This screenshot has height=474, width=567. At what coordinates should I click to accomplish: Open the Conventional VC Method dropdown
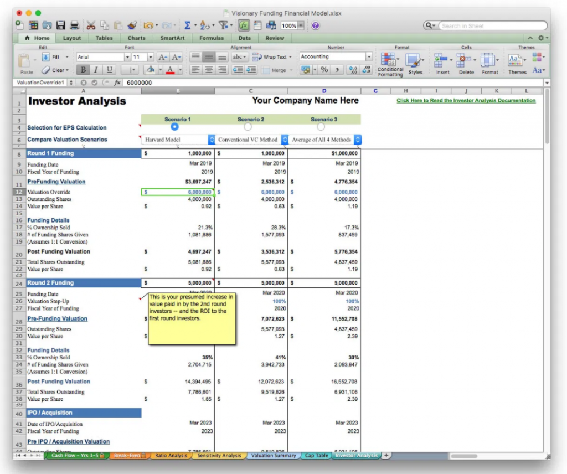[x=284, y=140]
